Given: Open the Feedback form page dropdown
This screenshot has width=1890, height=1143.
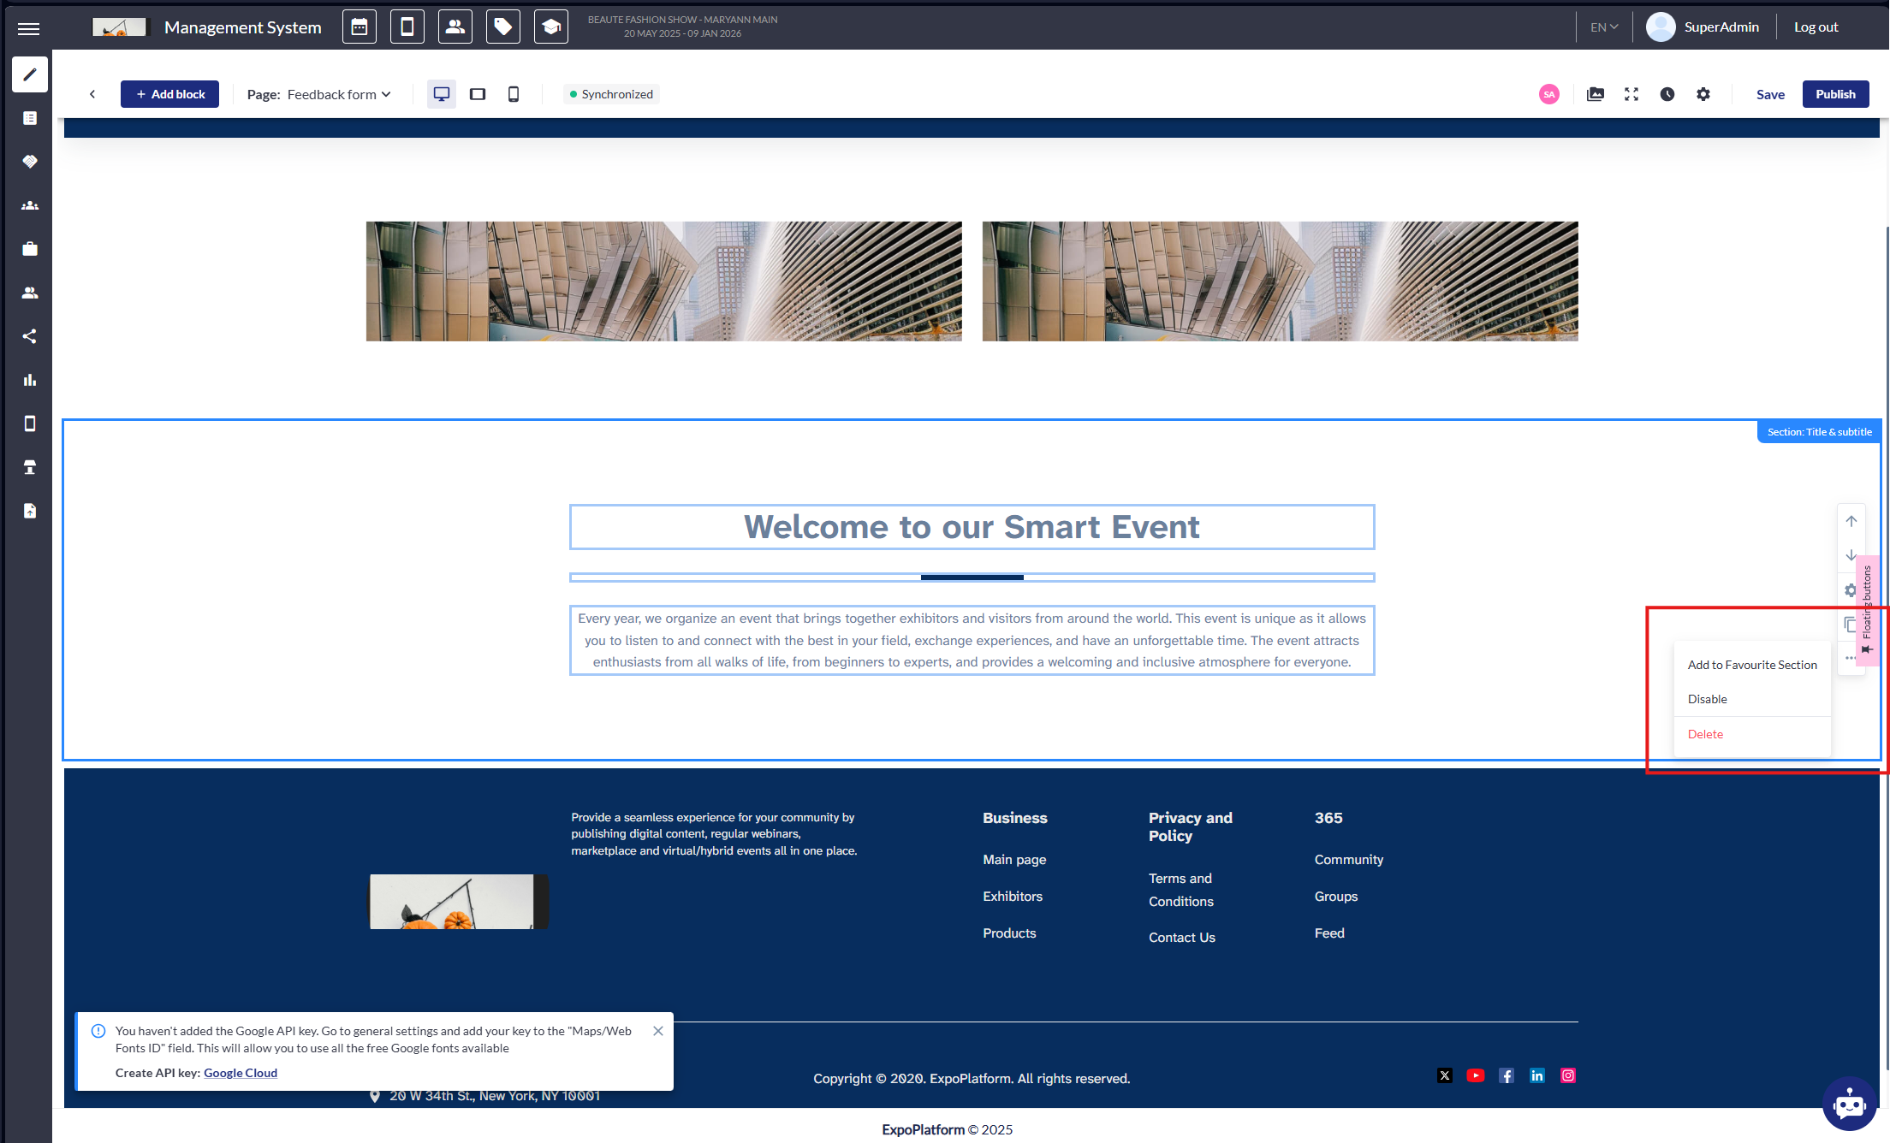Looking at the screenshot, I should coord(339,94).
